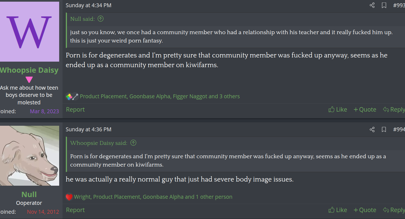
Task: Click reaction icons under post #993
Action: [72, 97]
